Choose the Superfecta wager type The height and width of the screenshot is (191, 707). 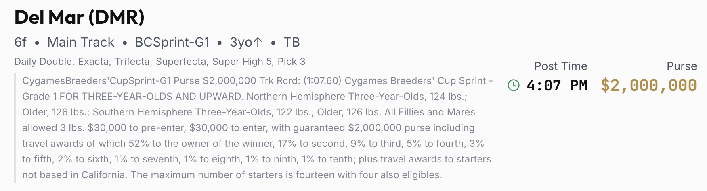[181, 62]
